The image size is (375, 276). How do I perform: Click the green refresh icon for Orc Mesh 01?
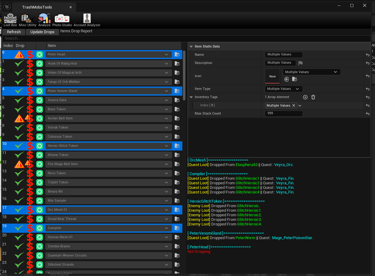point(40,210)
